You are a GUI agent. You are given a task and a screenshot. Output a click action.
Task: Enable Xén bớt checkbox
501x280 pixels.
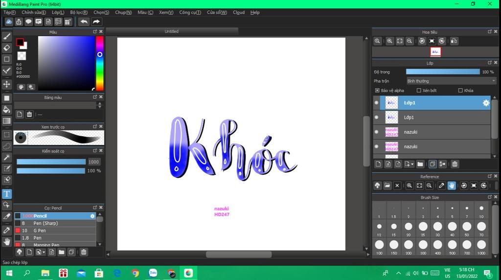419,91
